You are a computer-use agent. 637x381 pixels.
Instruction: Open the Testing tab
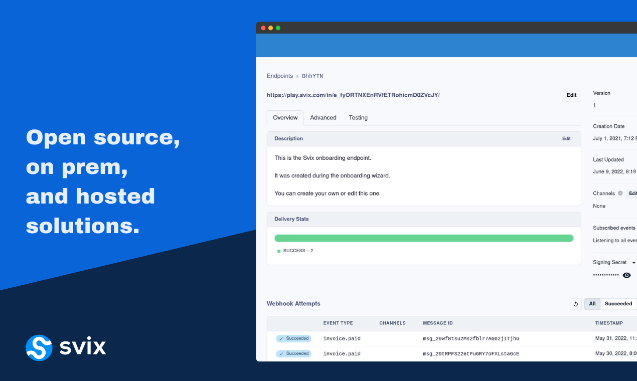pos(358,118)
